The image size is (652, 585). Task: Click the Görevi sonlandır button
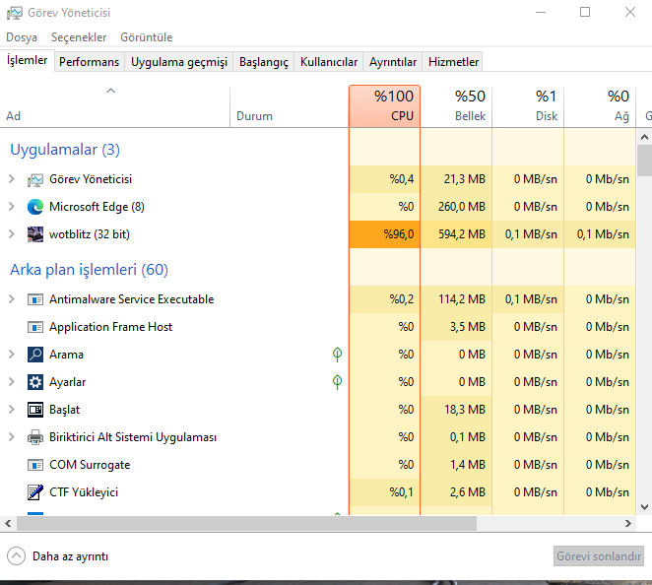[x=599, y=556]
